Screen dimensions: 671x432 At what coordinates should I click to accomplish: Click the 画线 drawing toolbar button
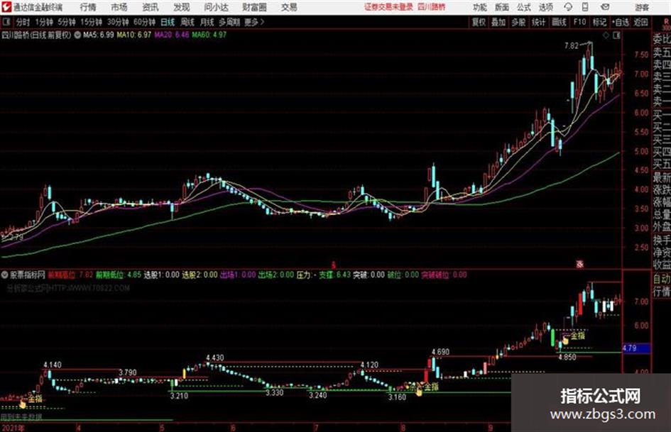559,22
